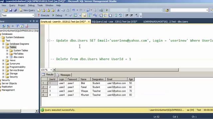Click the Parse checkmark icon
Screen dimensions: 213x119
(x=71, y=16)
